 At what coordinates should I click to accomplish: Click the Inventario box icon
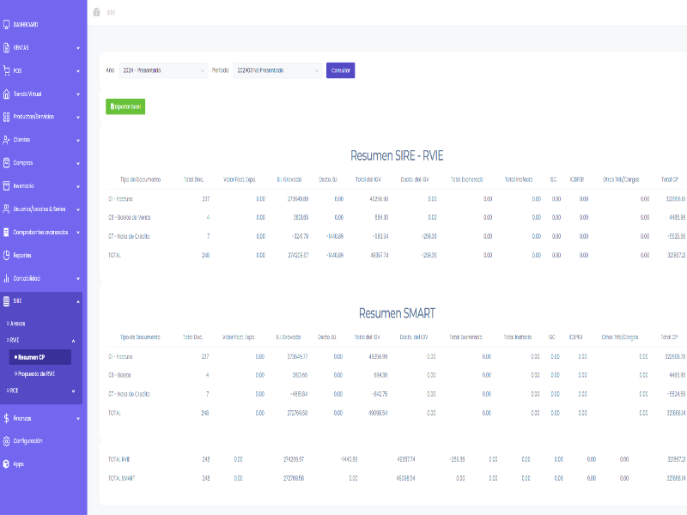click(x=6, y=186)
